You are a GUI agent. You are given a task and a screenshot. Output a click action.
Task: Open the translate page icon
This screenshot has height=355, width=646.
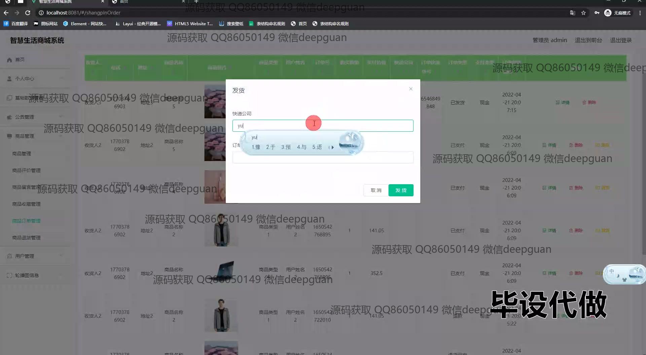[572, 13]
